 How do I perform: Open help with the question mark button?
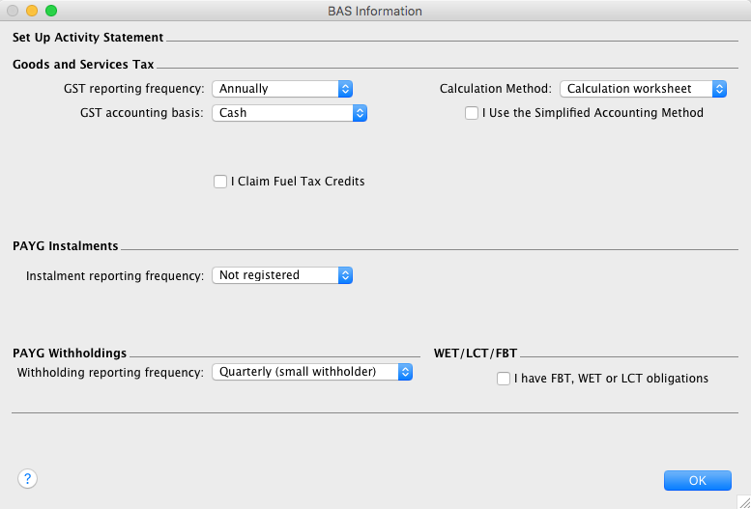(x=27, y=479)
